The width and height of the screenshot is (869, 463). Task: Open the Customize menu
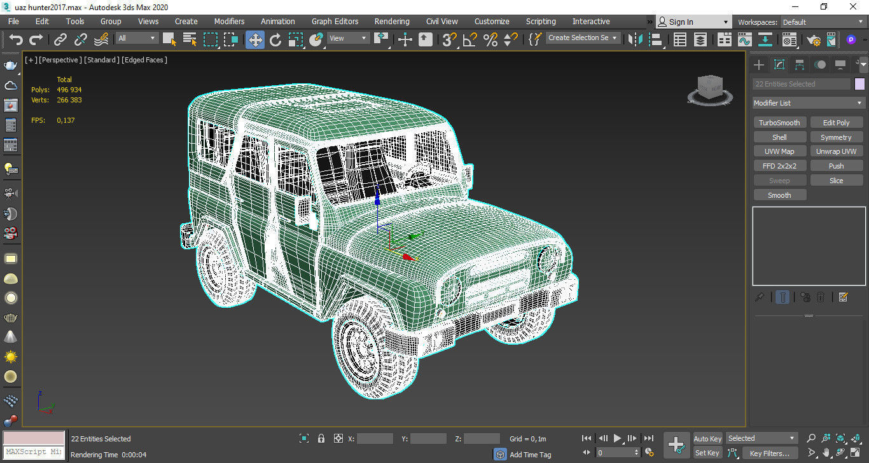[x=492, y=22]
